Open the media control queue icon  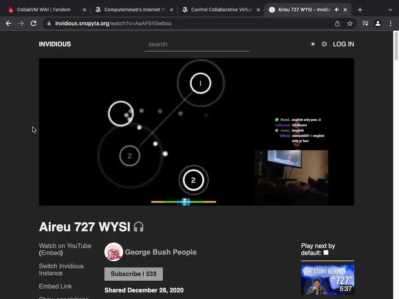point(365,23)
